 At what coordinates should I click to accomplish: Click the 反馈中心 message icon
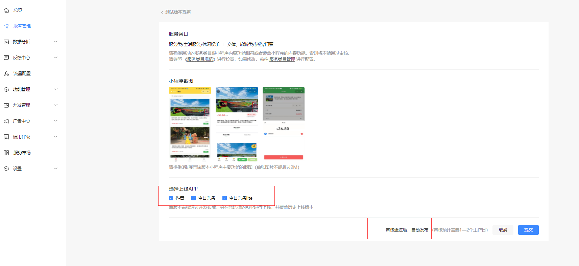6,58
